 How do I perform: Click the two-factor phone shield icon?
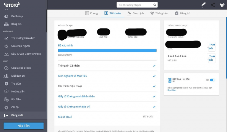point(170,80)
